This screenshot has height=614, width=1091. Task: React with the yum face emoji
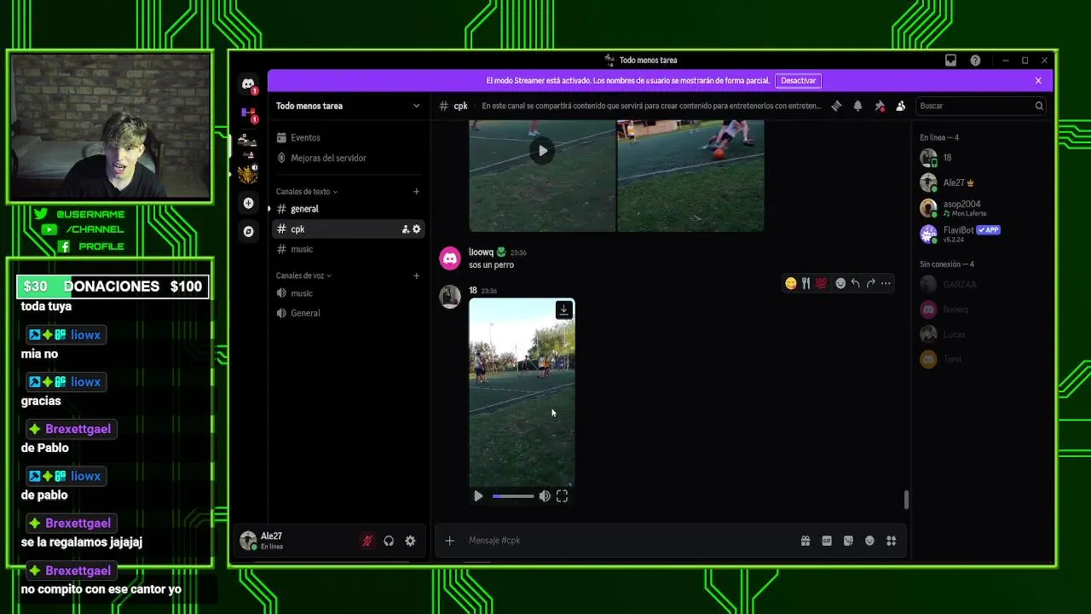click(x=791, y=283)
